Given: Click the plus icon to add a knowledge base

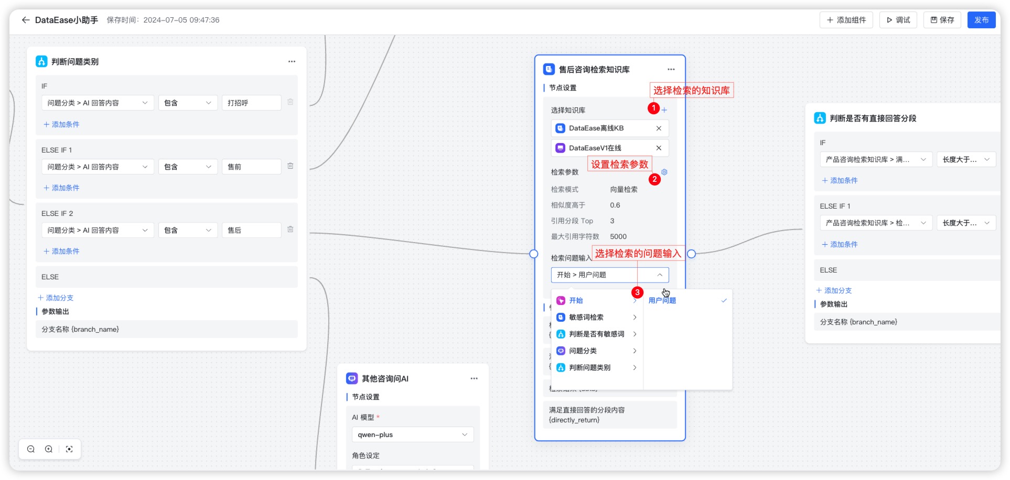Looking at the screenshot, I should 664,110.
